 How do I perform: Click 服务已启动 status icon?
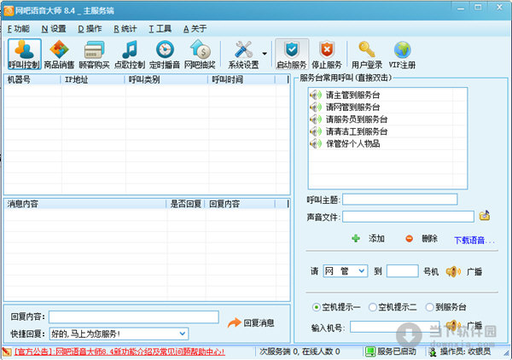tap(370, 351)
